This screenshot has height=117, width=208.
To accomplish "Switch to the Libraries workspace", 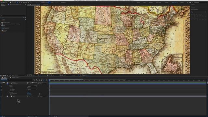I will click(x=166, y=2).
